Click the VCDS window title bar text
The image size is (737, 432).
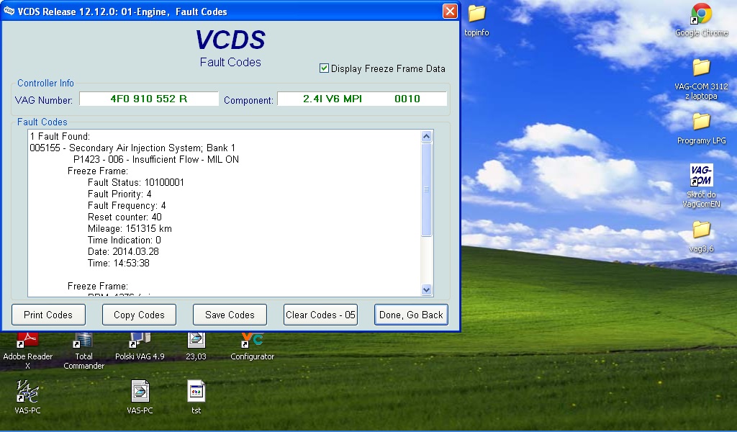point(122,12)
